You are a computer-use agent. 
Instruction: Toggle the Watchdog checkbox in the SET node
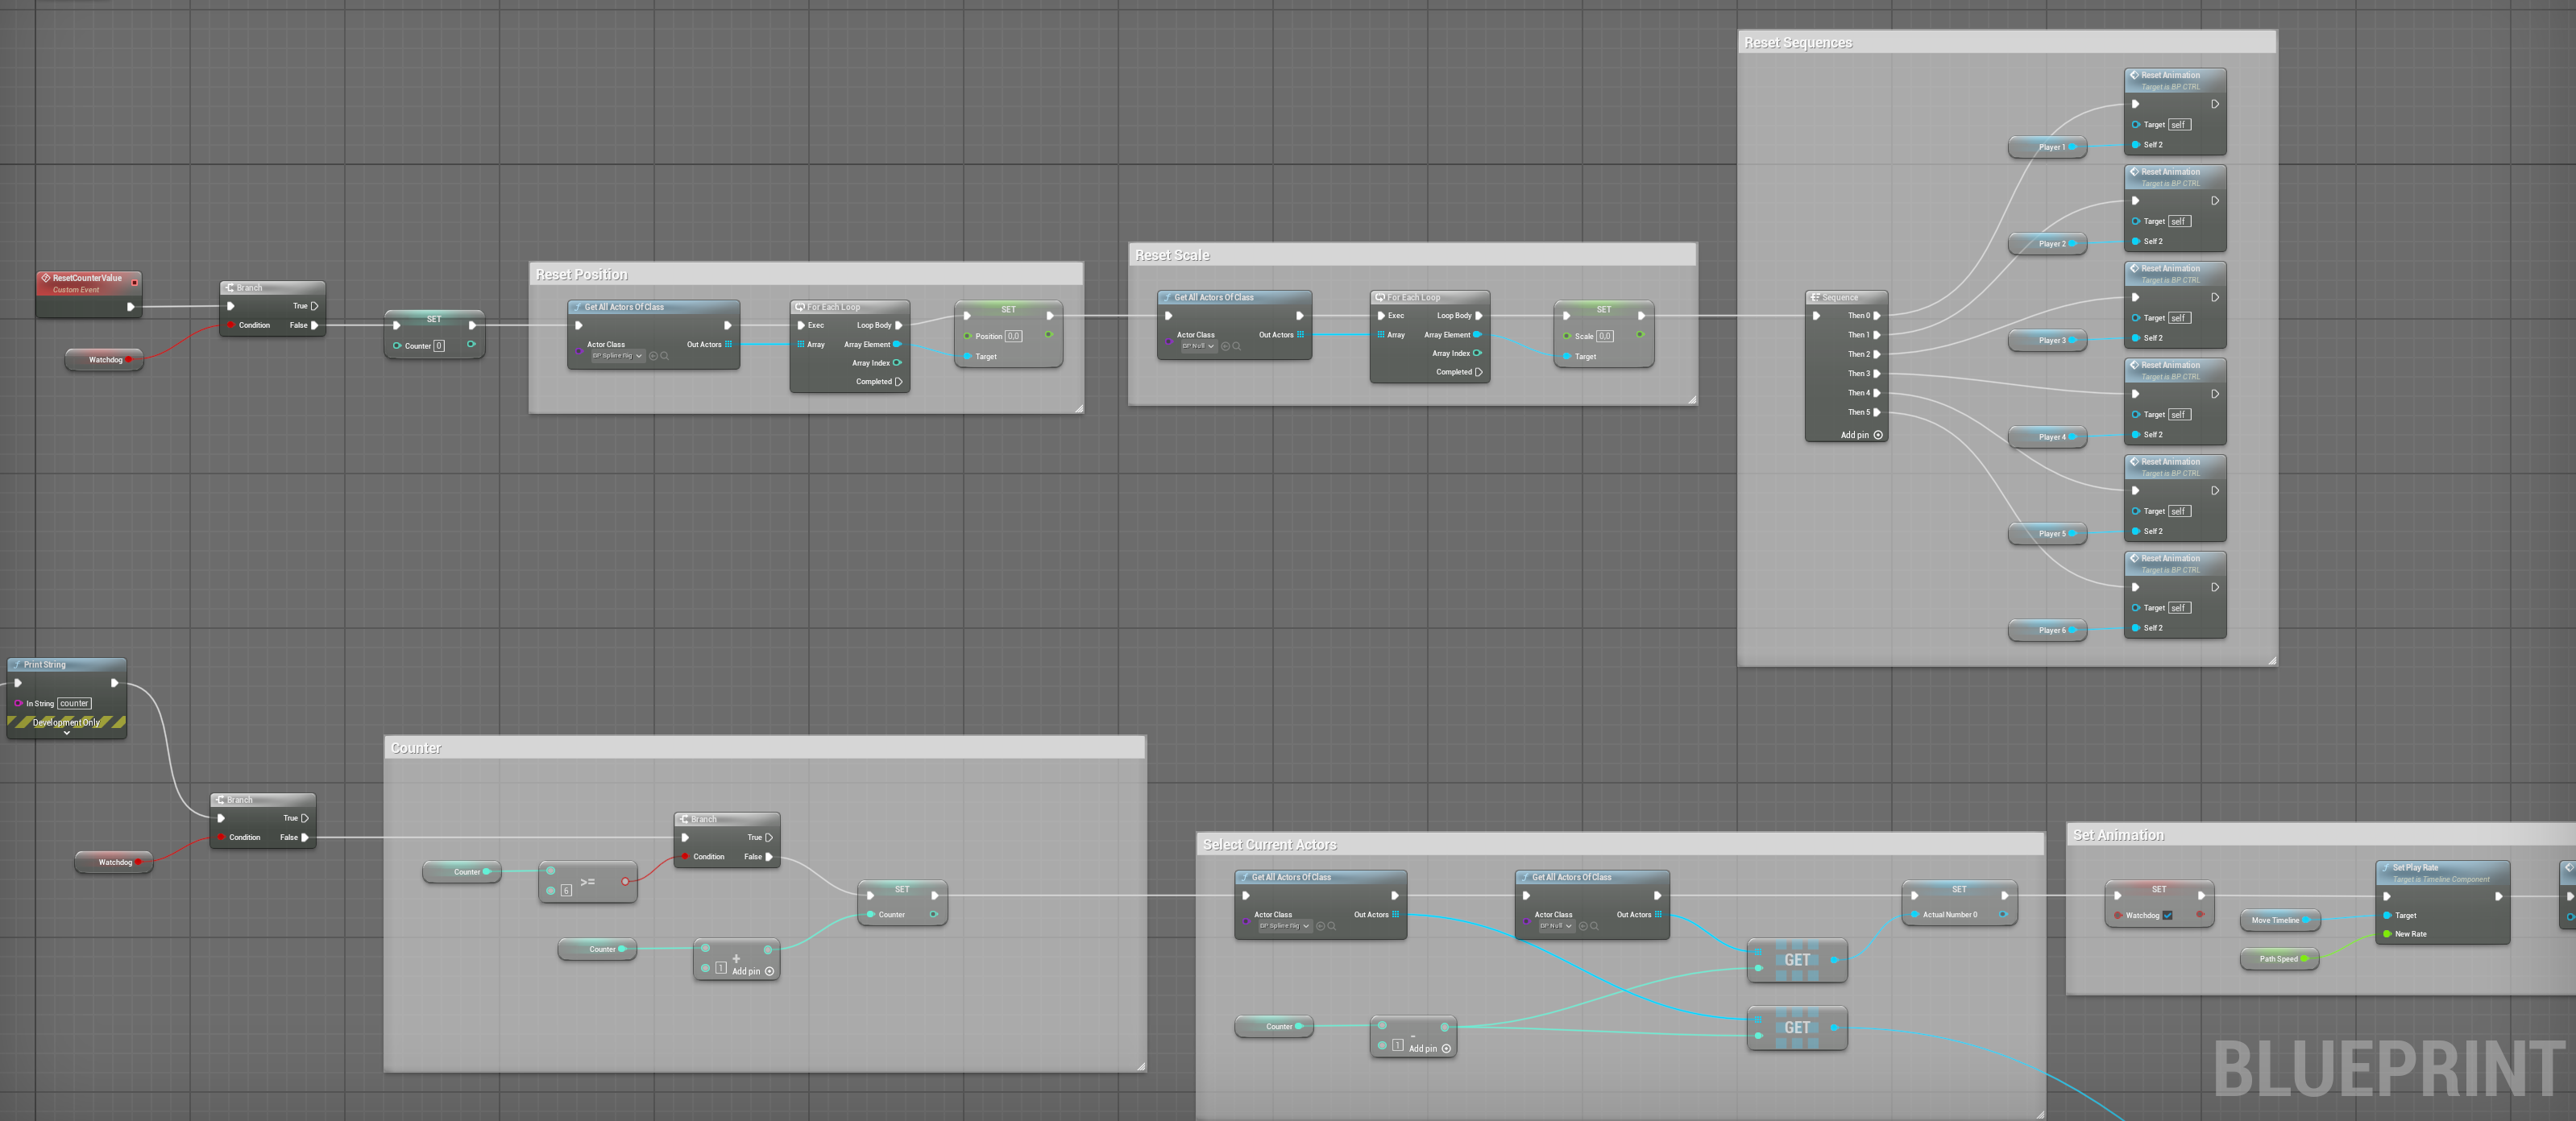(x=2167, y=915)
